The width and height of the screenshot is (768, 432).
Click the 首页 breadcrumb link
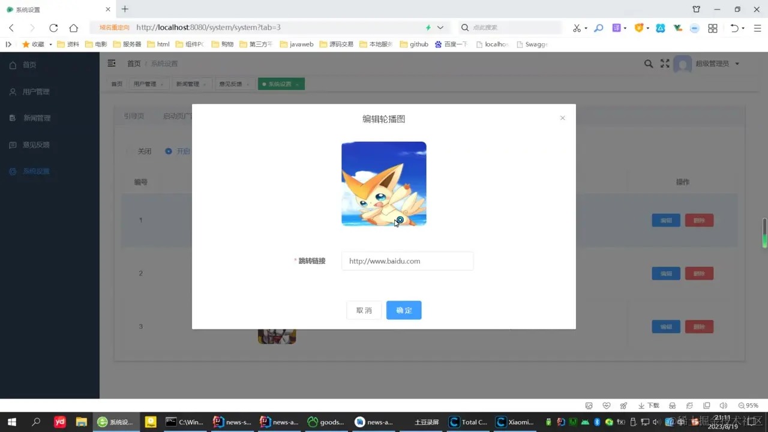coord(134,64)
